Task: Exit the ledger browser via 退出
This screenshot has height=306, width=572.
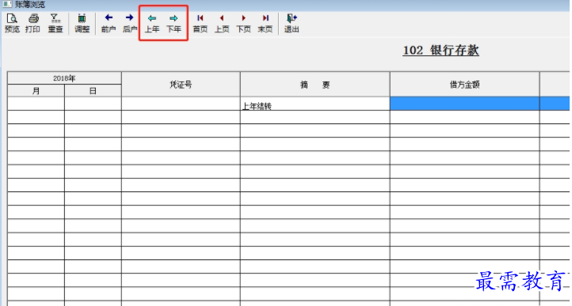Action: pyautogui.click(x=292, y=23)
